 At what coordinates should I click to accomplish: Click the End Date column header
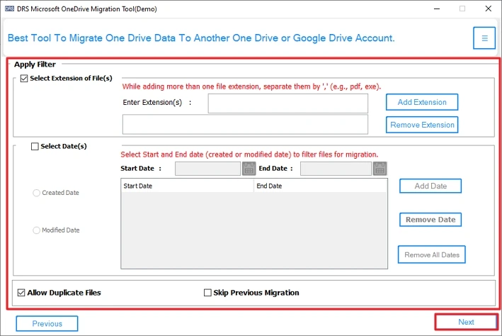(x=321, y=186)
